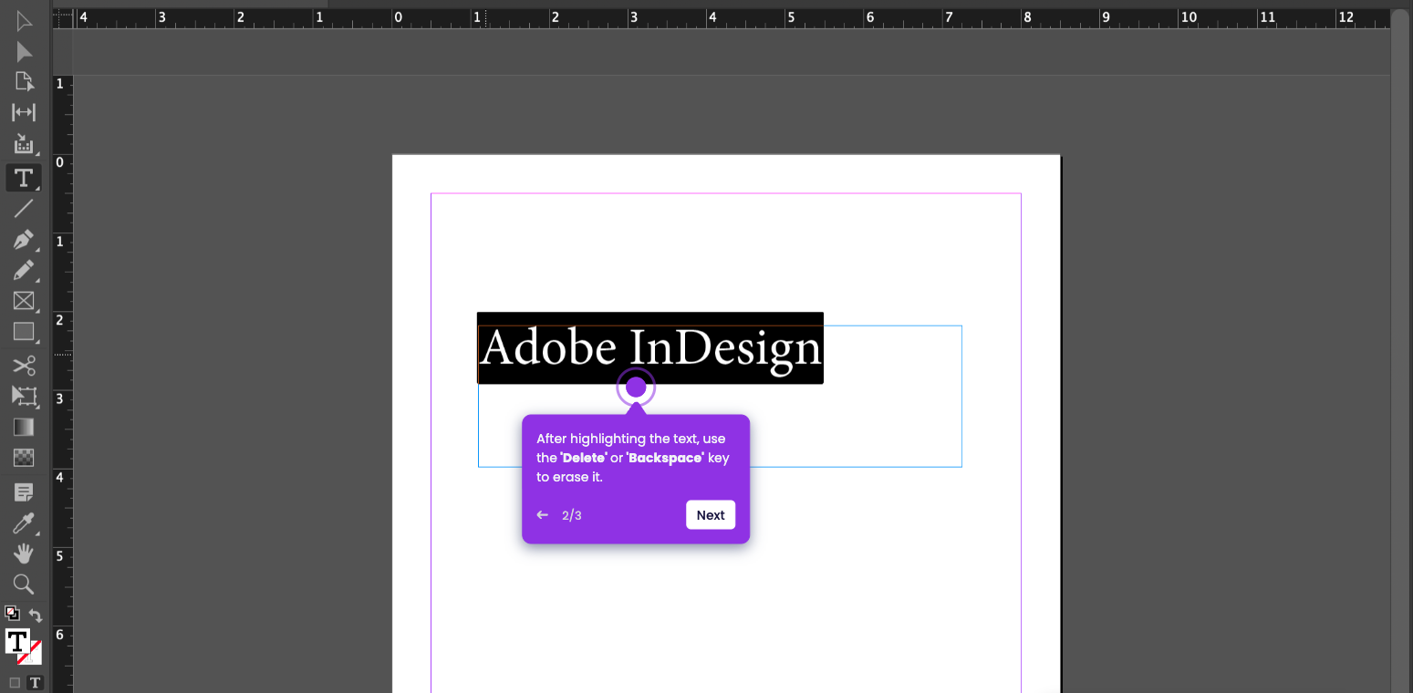Set formatting to affect container

coord(15,682)
